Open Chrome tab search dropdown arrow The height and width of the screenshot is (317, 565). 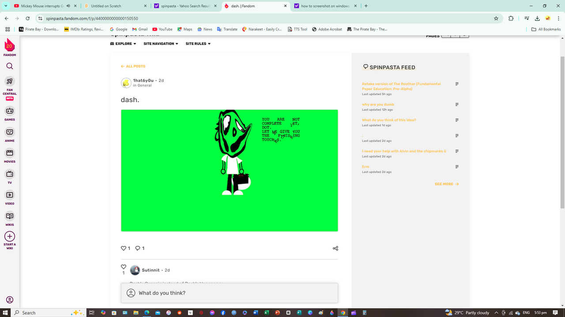(x=6, y=6)
